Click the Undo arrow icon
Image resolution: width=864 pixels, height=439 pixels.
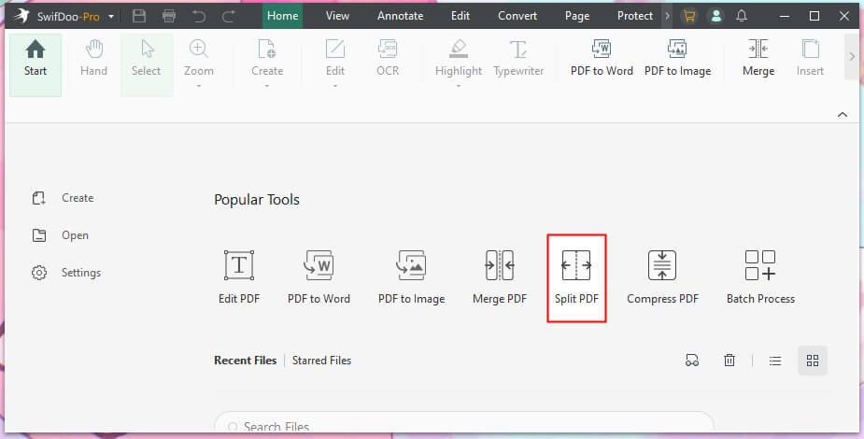[198, 17]
